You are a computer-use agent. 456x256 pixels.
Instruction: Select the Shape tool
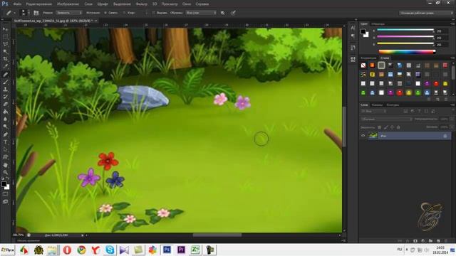click(5, 157)
